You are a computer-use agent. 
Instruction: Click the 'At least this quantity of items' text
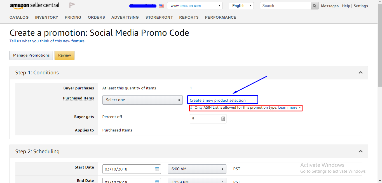(129, 88)
